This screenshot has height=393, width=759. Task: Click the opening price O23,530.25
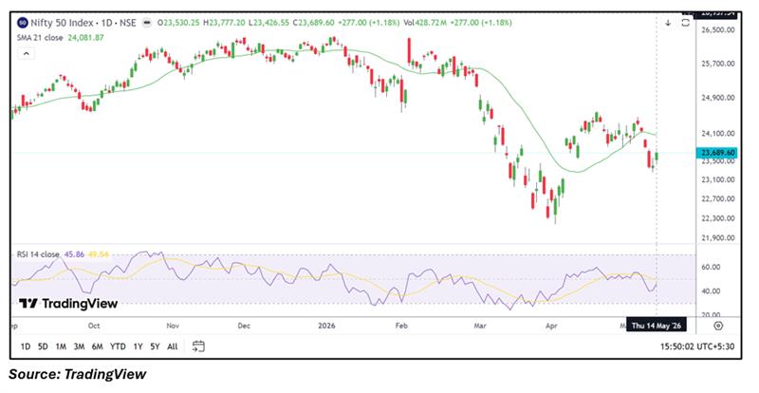178,23
